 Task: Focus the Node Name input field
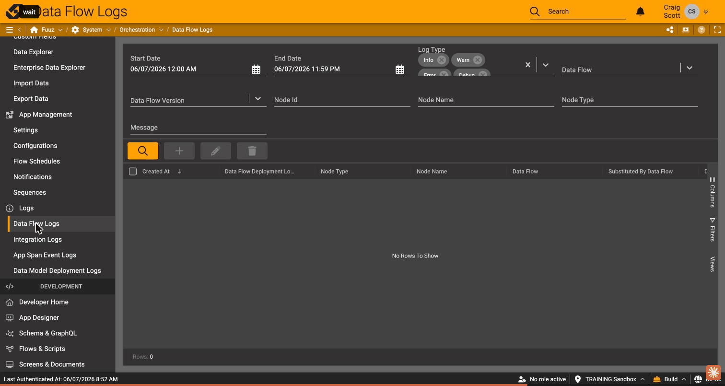486,100
